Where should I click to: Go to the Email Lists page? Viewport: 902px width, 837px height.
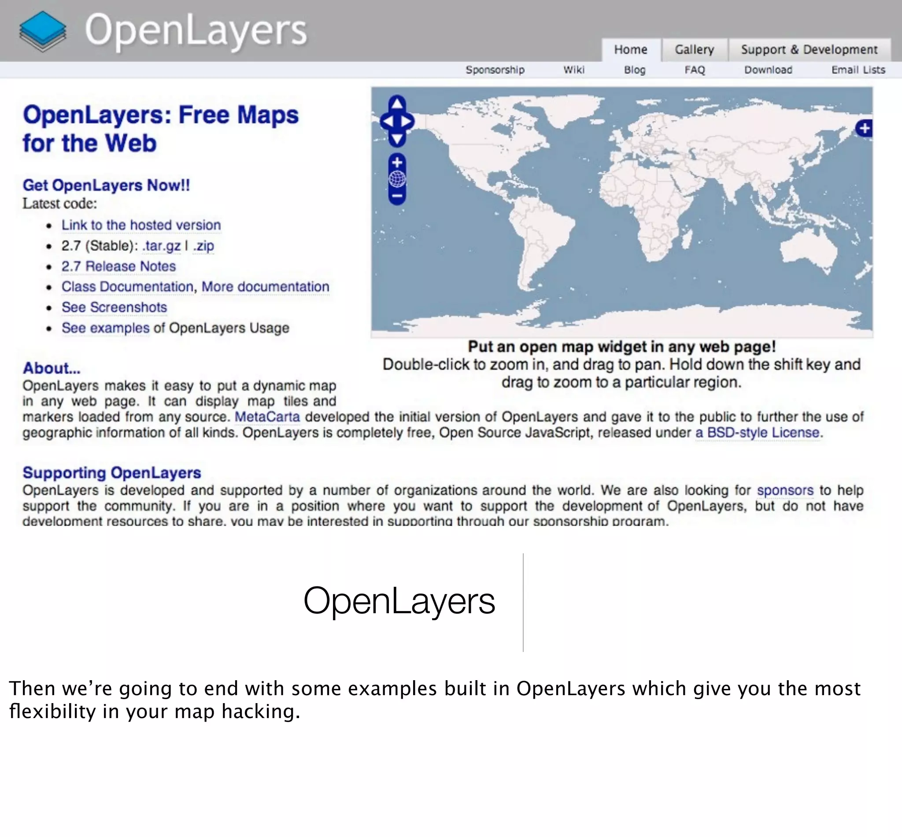click(858, 70)
